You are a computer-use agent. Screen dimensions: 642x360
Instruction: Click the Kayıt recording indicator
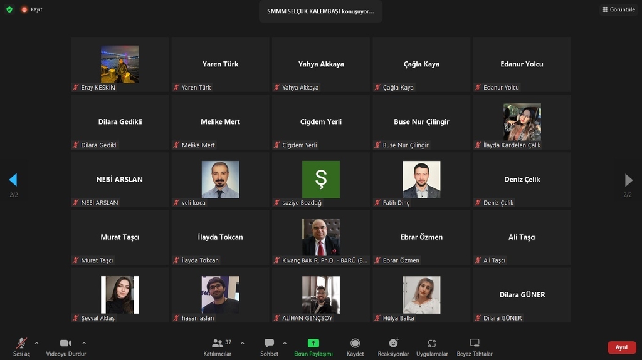pos(32,9)
